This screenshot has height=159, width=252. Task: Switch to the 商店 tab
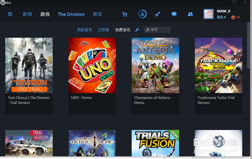point(97,14)
